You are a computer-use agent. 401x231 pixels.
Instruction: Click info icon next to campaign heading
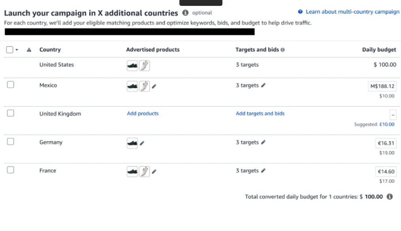pyautogui.click(x=185, y=13)
